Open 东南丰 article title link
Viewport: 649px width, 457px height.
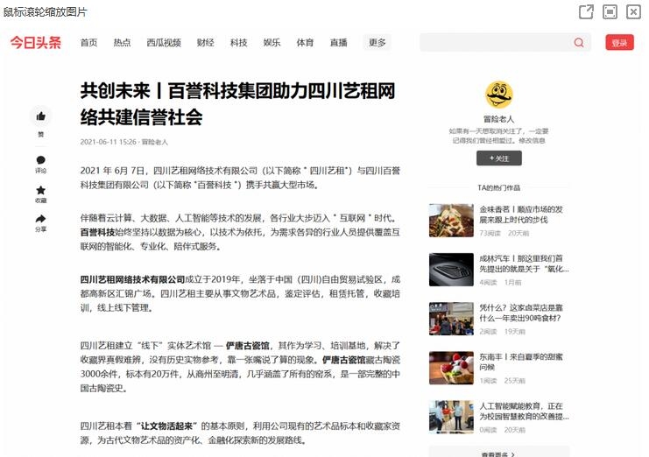tap(521, 362)
